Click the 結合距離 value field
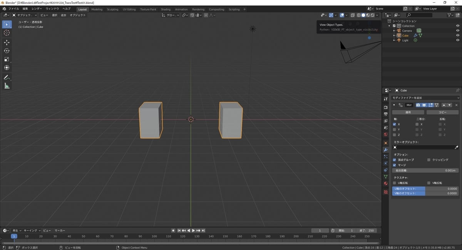 [x=425, y=170]
